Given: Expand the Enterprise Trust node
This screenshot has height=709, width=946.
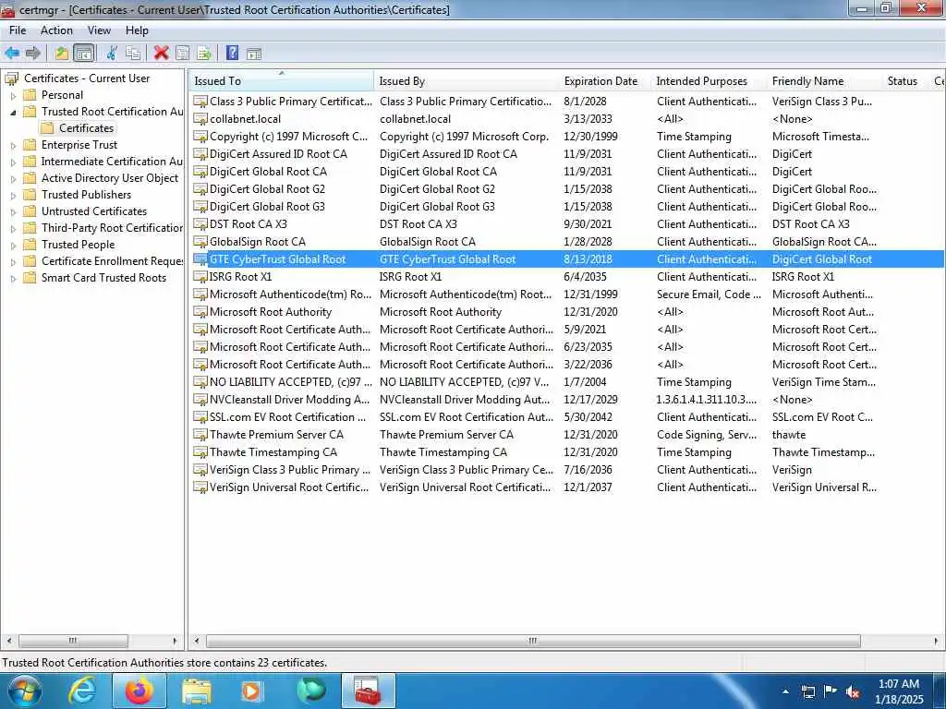Looking at the screenshot, I should (x=13, y=145).
